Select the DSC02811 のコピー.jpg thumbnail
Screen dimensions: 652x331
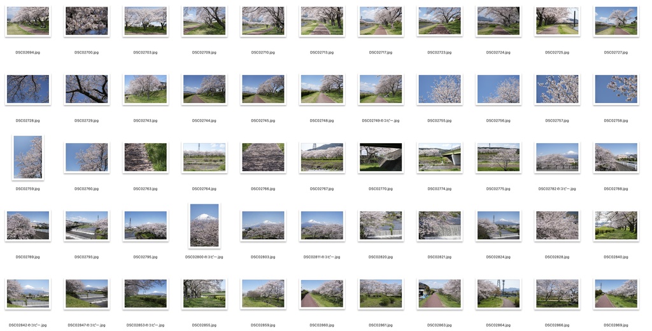322,225
